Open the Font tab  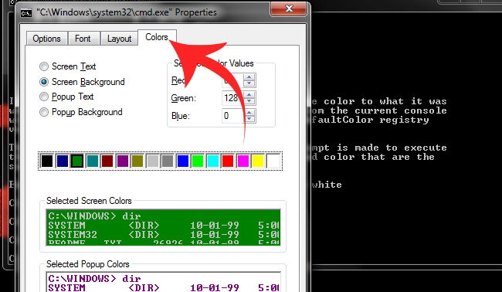point(83,39)
